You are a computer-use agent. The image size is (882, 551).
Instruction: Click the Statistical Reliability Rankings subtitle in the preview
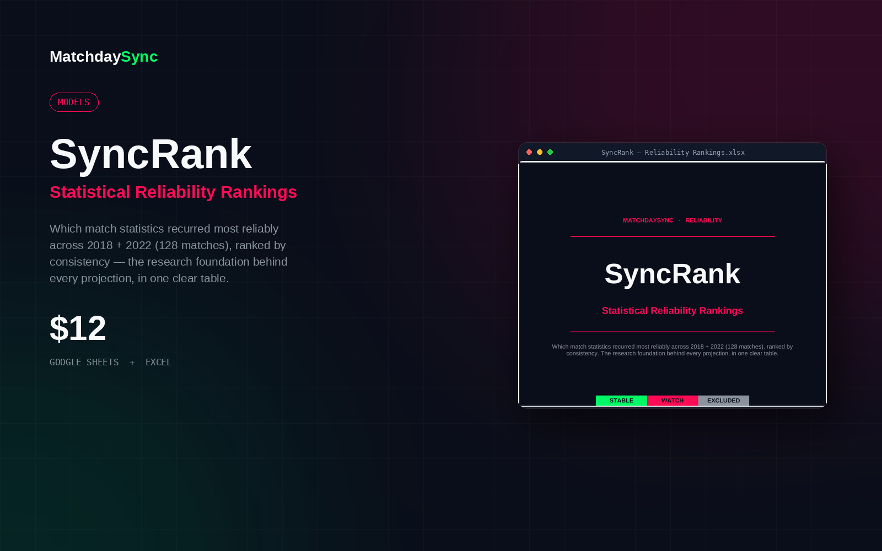coord(673,311)
